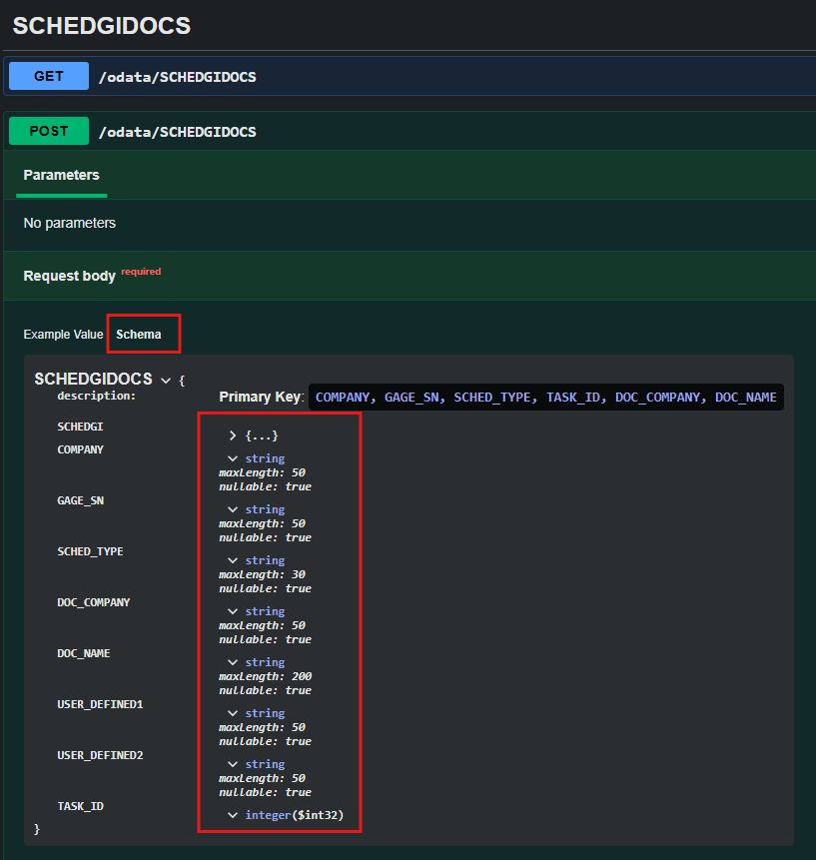Click the SCHED_TYPE property name

(x=90, y=551)
